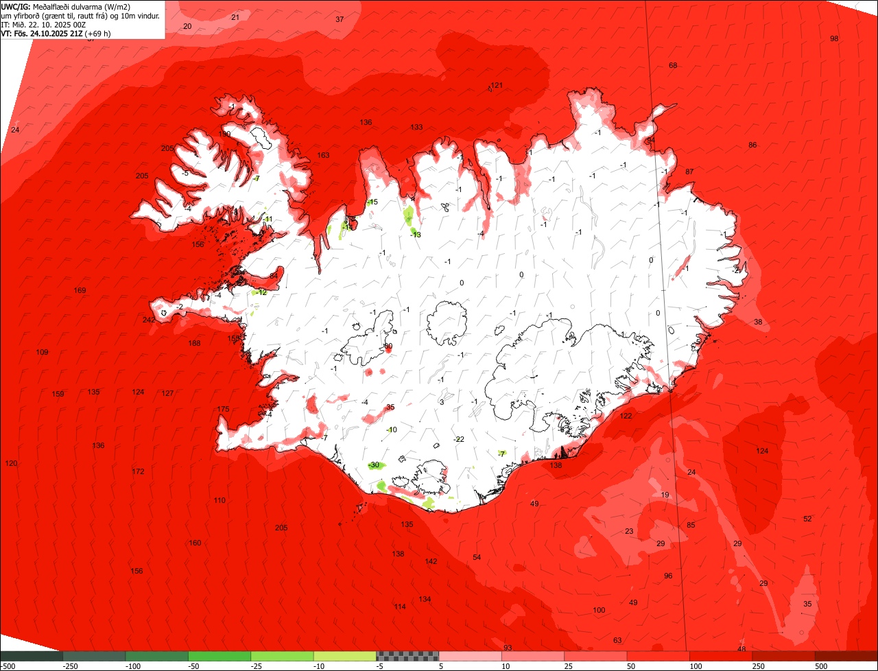Click the map value 54
This screenshot has height=671, width=878.
point(477,557)
